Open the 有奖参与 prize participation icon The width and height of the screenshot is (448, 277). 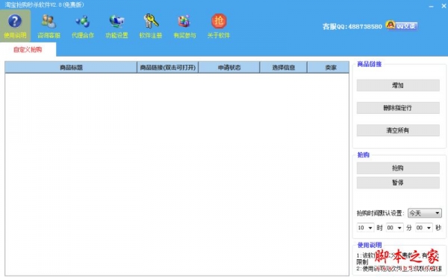pyautogui.click(x=184, y=26)
